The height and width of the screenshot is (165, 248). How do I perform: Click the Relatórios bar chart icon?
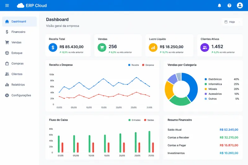tap(7, 85)
